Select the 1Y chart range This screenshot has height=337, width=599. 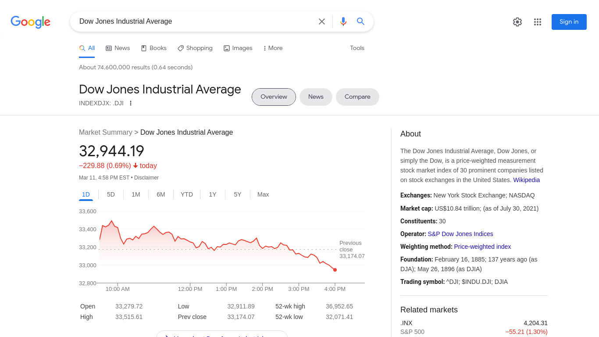coord(213,194)
